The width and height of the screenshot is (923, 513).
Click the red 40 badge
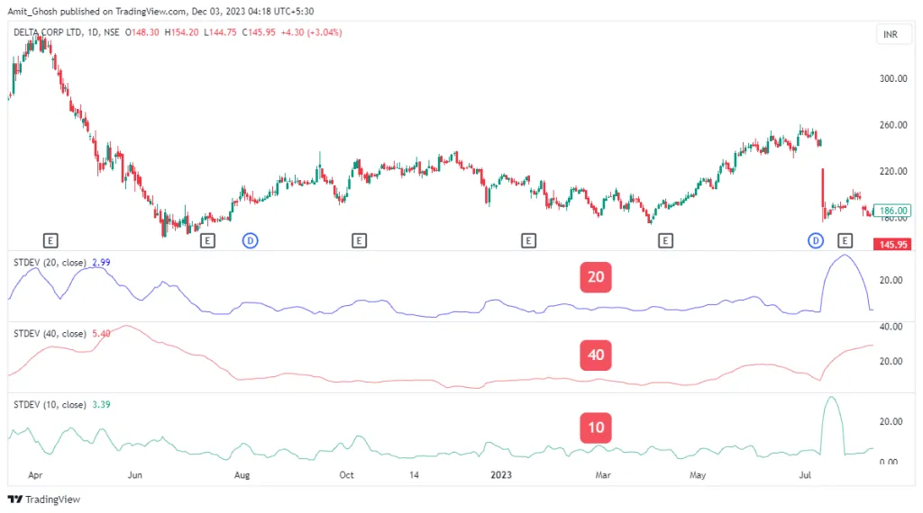595,355
